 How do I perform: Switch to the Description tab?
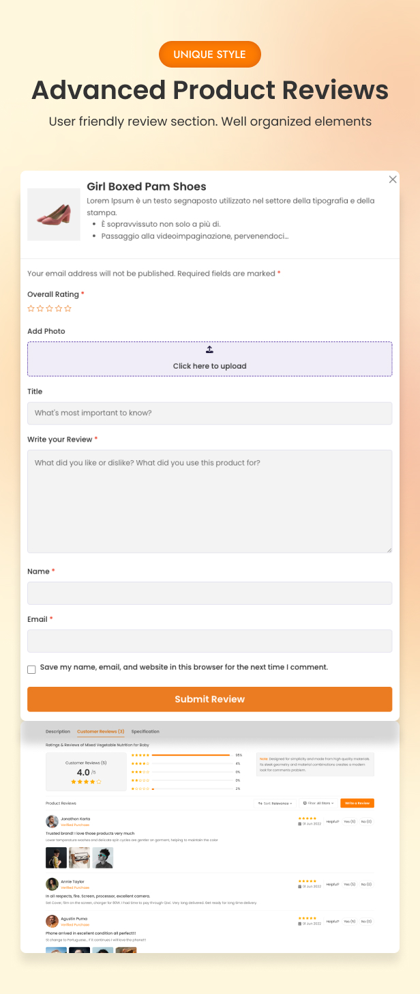click(x=58, y=731)
